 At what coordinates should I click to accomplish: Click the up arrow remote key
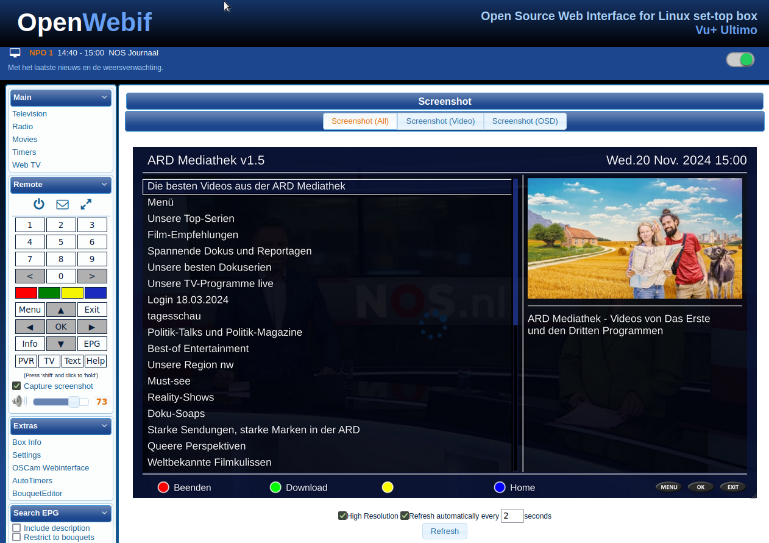(x=61, y=310)
